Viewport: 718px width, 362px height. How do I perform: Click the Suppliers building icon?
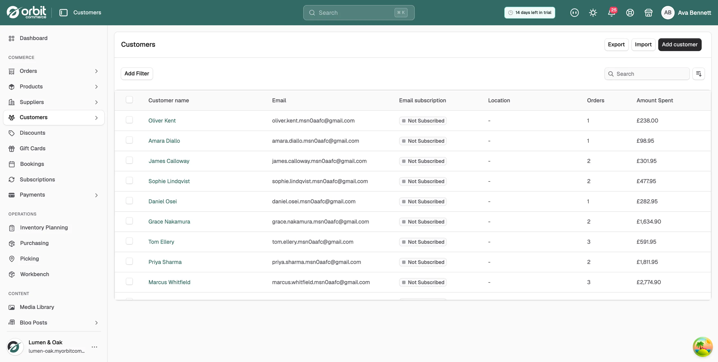(x=11, y=102)
